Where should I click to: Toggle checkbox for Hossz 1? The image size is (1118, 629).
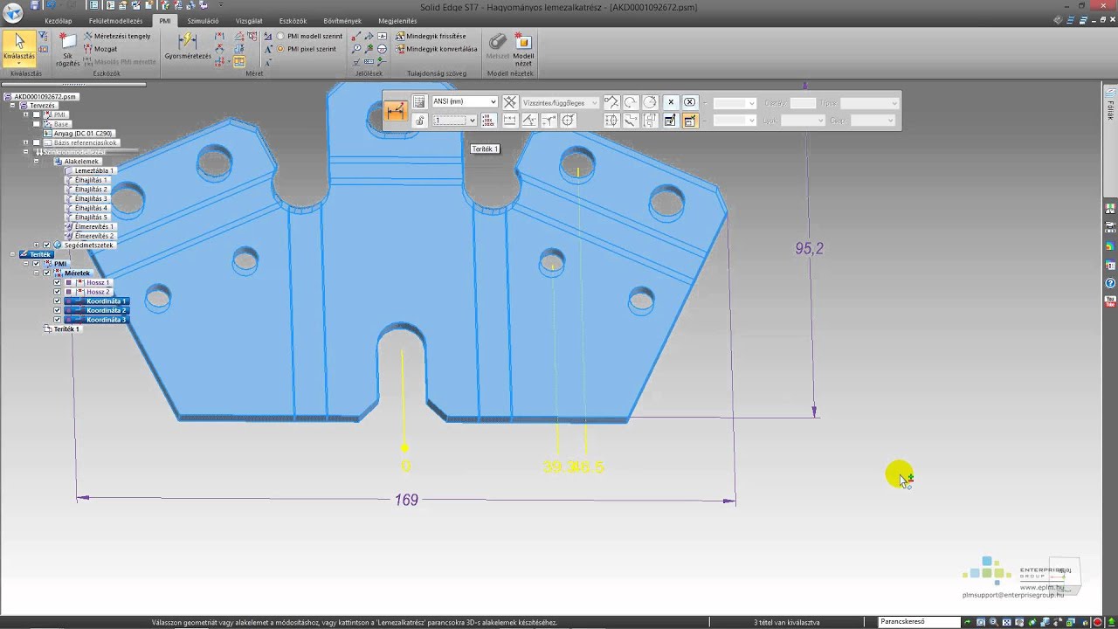[58, 282]
